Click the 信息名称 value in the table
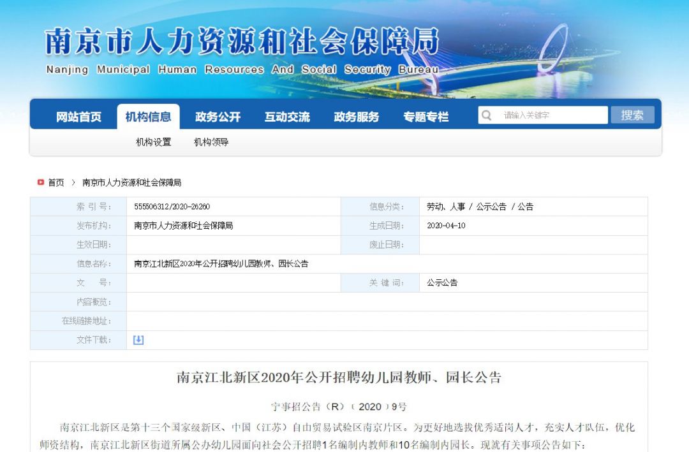Image resolution: width=689 pixels, height=452 pixels. 221,264
